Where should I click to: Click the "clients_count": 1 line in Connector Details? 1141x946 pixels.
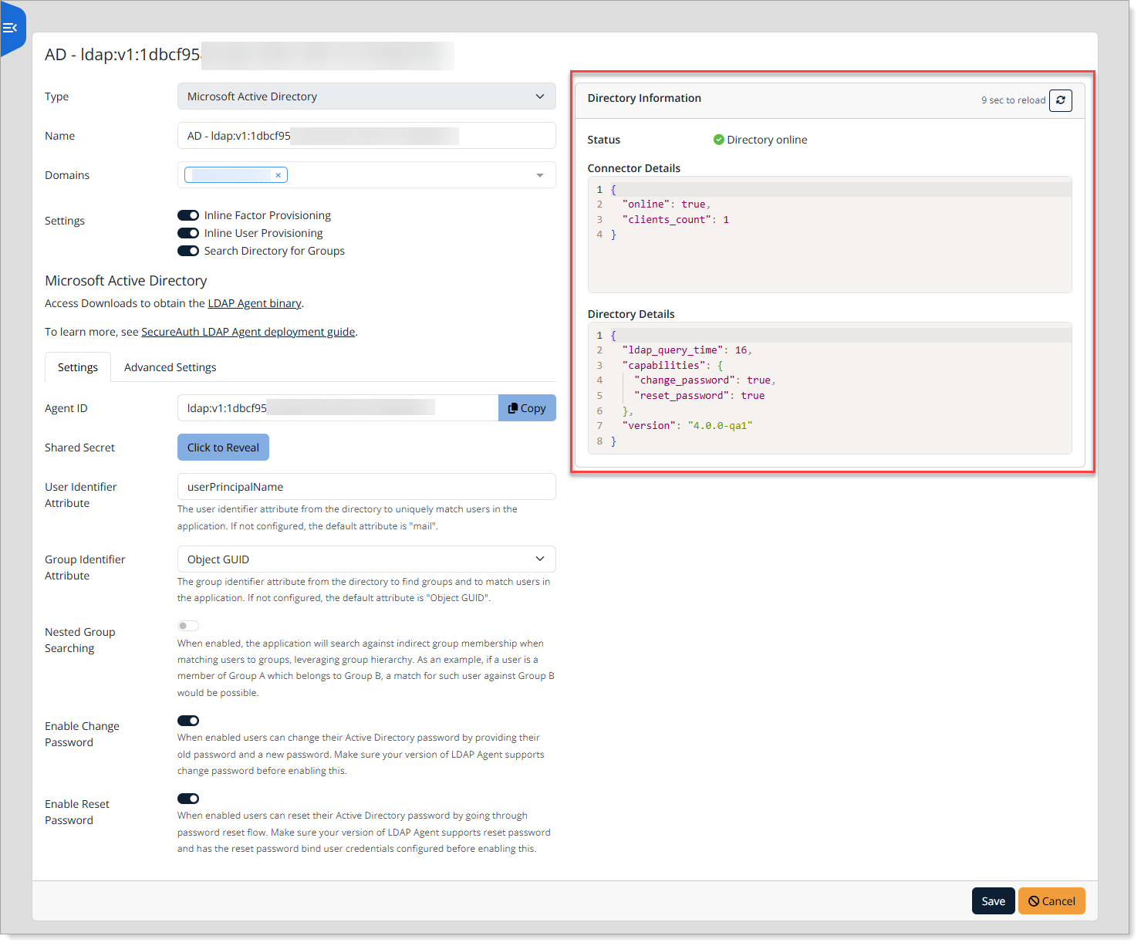[675, 220]
